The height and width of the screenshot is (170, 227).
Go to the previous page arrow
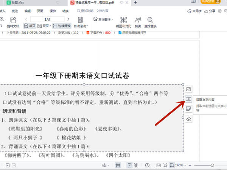point(26,19)
